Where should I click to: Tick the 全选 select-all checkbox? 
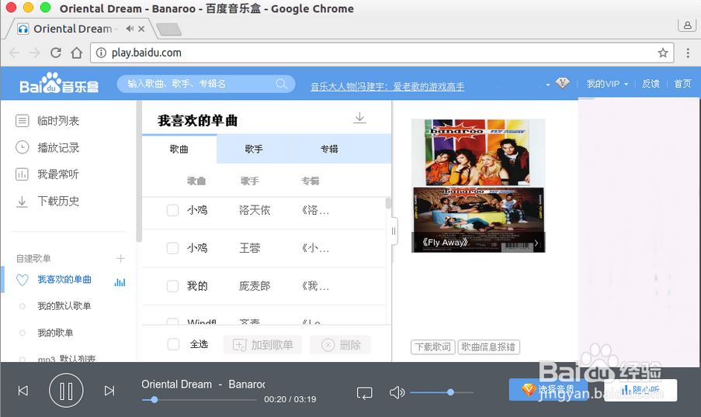(173, 344)
